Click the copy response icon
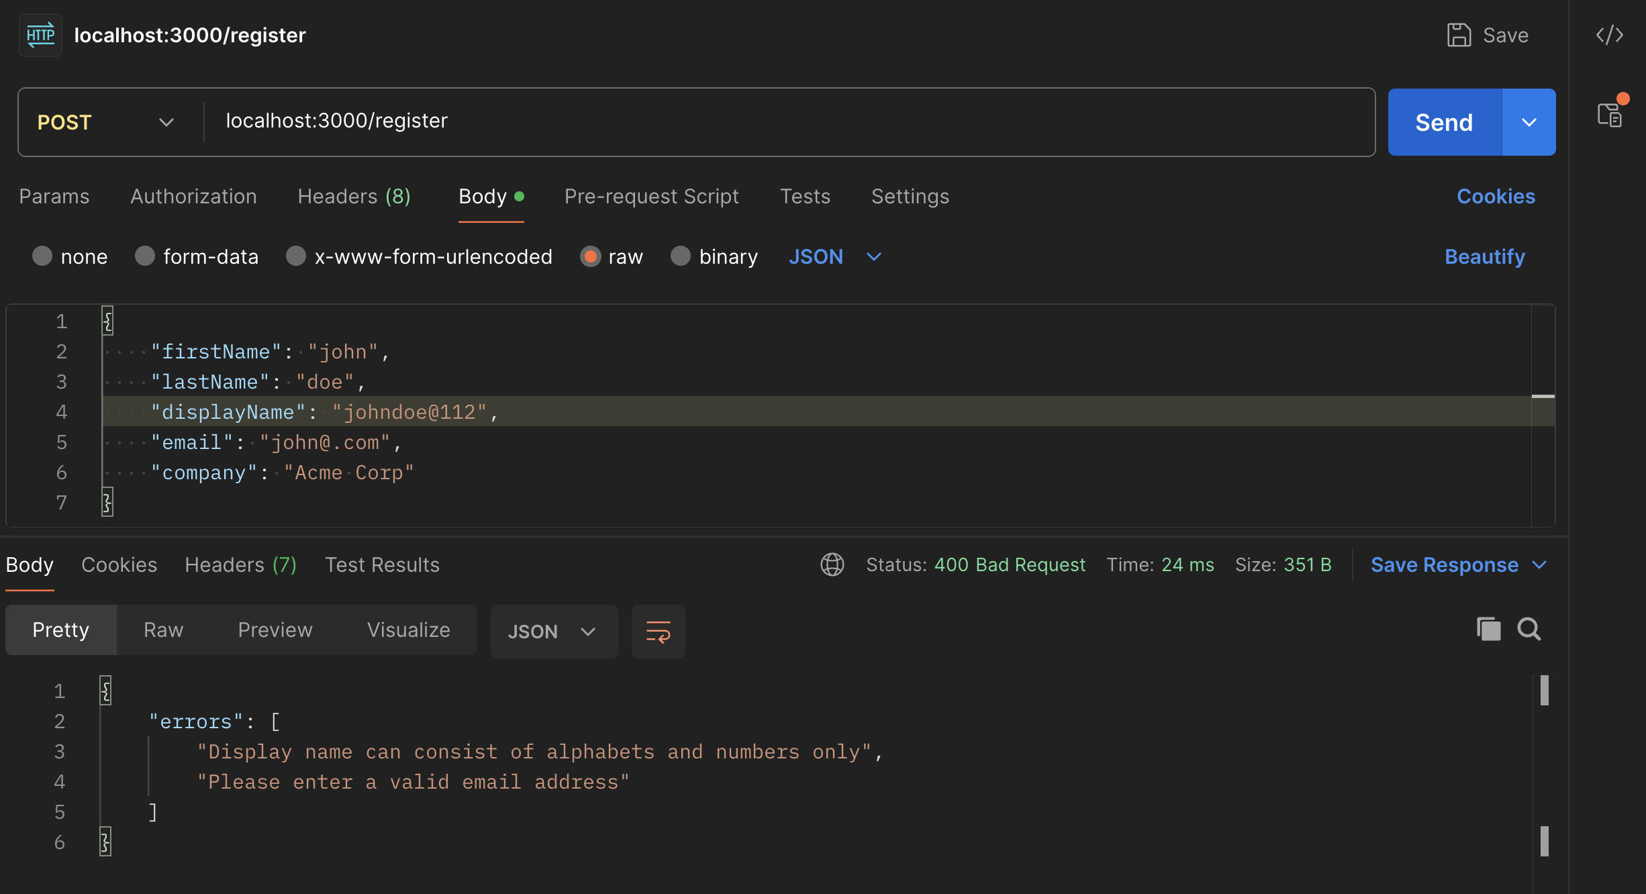Viewport: 1646px width, 894px height. point(1488,629)
